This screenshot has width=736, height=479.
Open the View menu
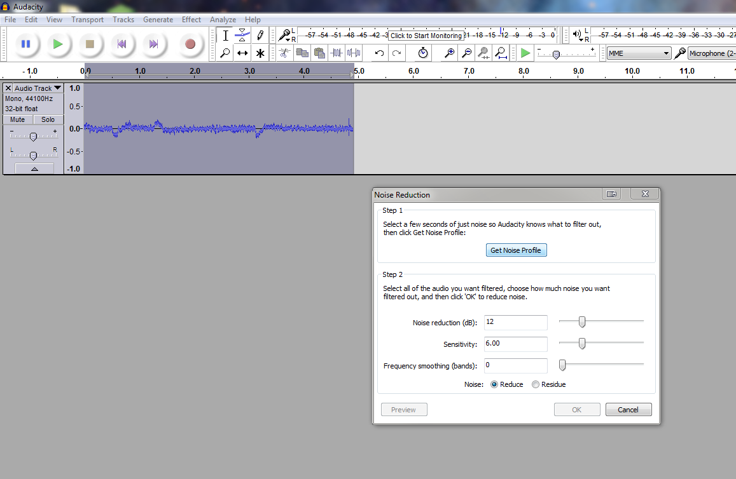[54, 20]
